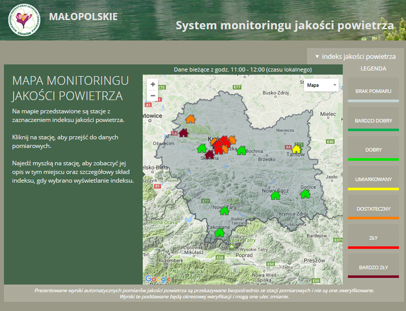This screenshot has width=406, height=311.
Task: Click the dark red marker near Oświęcim
Action: tap(183, 133)
